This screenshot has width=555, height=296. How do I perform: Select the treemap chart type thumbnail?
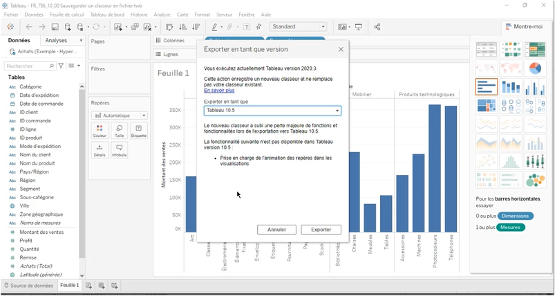[x=487, y=105]
